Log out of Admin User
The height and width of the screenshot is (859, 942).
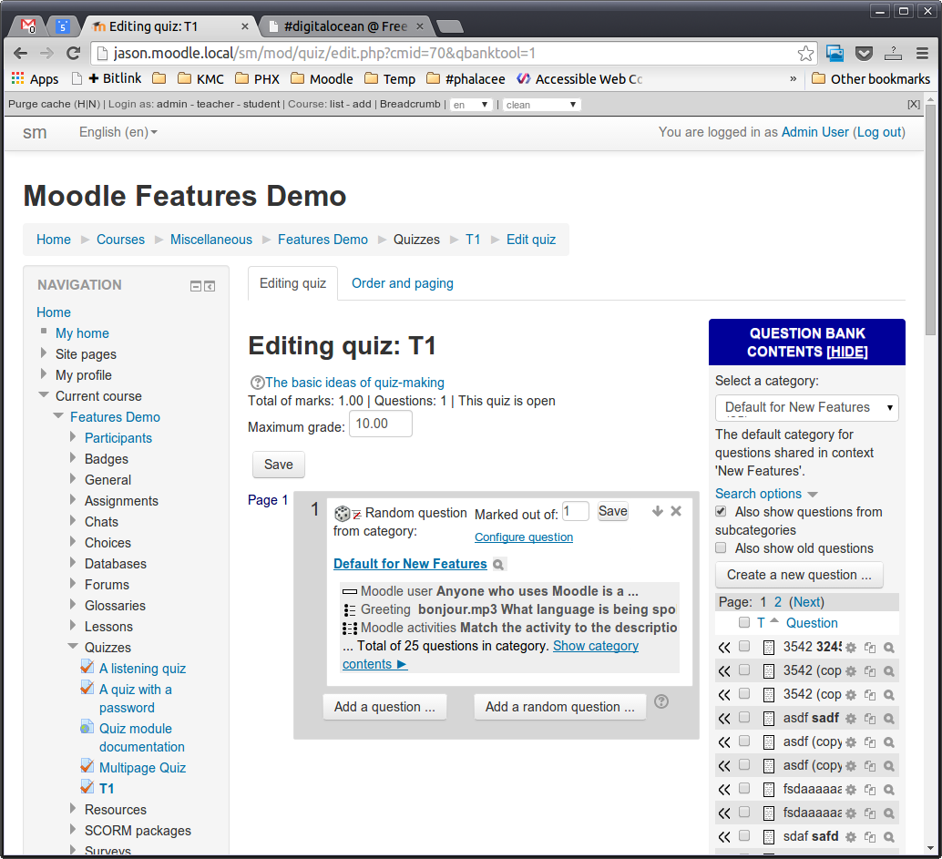click(x=879, y=132)
